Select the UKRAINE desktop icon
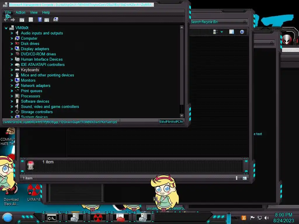This screenshot has height=224, width=299. click(x=34, y=193)
